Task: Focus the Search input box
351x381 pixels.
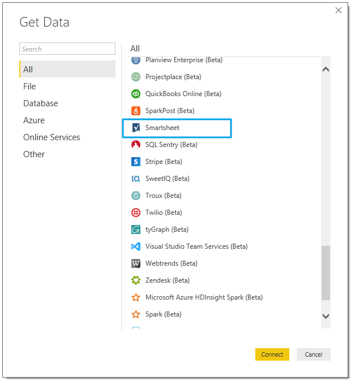Action: click(x=67, y=49)
